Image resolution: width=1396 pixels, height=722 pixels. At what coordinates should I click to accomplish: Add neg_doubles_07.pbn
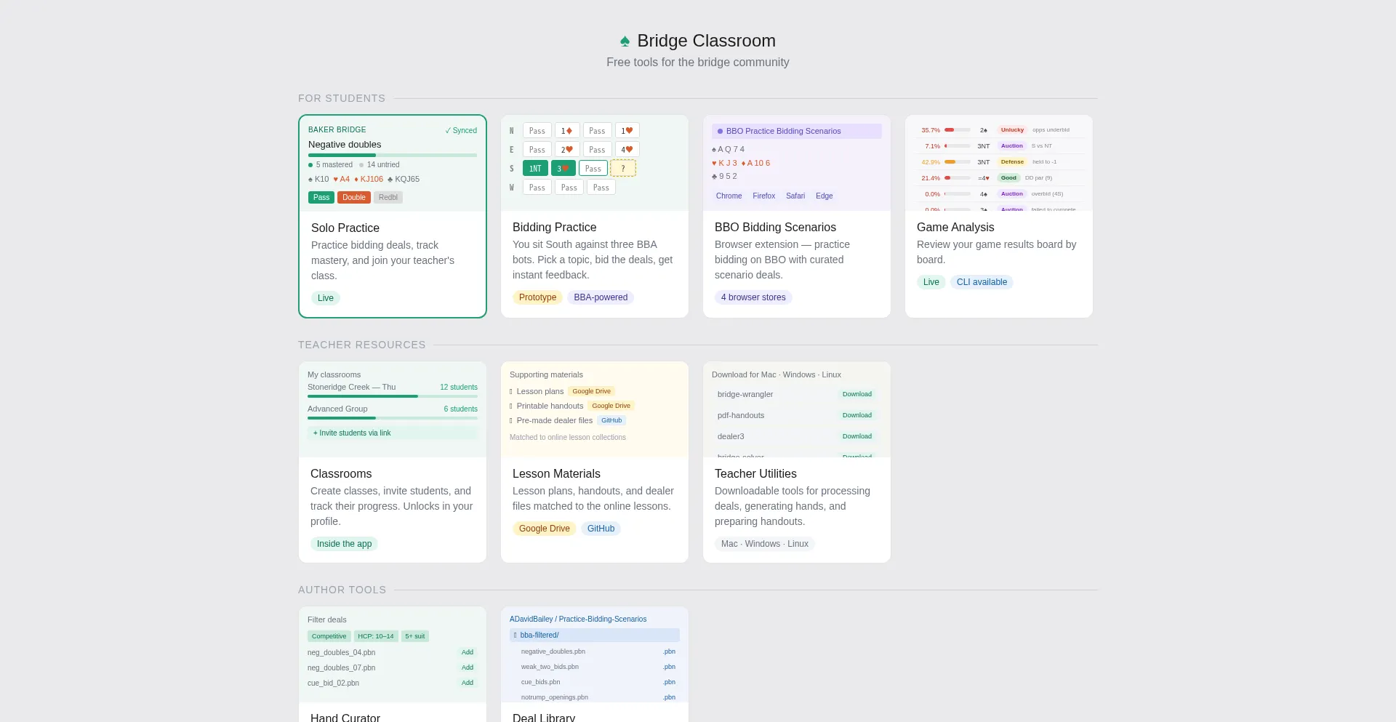(x=468, y=667)
